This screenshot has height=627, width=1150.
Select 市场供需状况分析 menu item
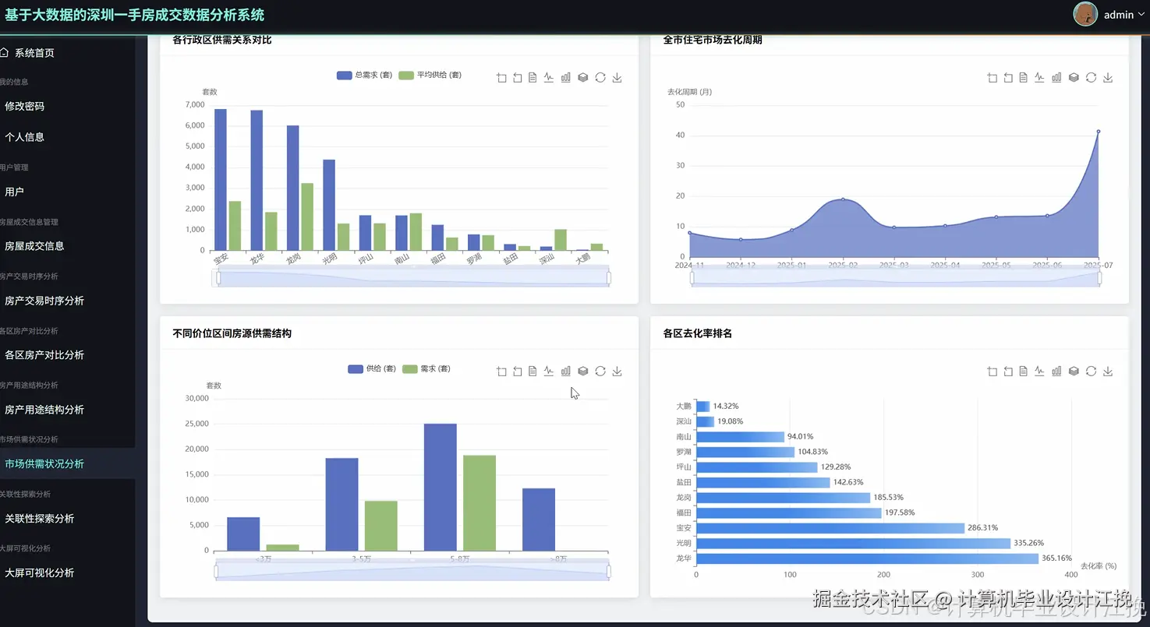67,463
